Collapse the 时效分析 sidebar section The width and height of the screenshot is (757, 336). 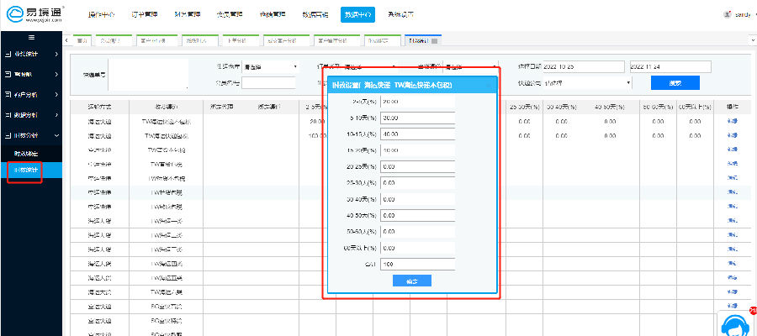point(31,136)
